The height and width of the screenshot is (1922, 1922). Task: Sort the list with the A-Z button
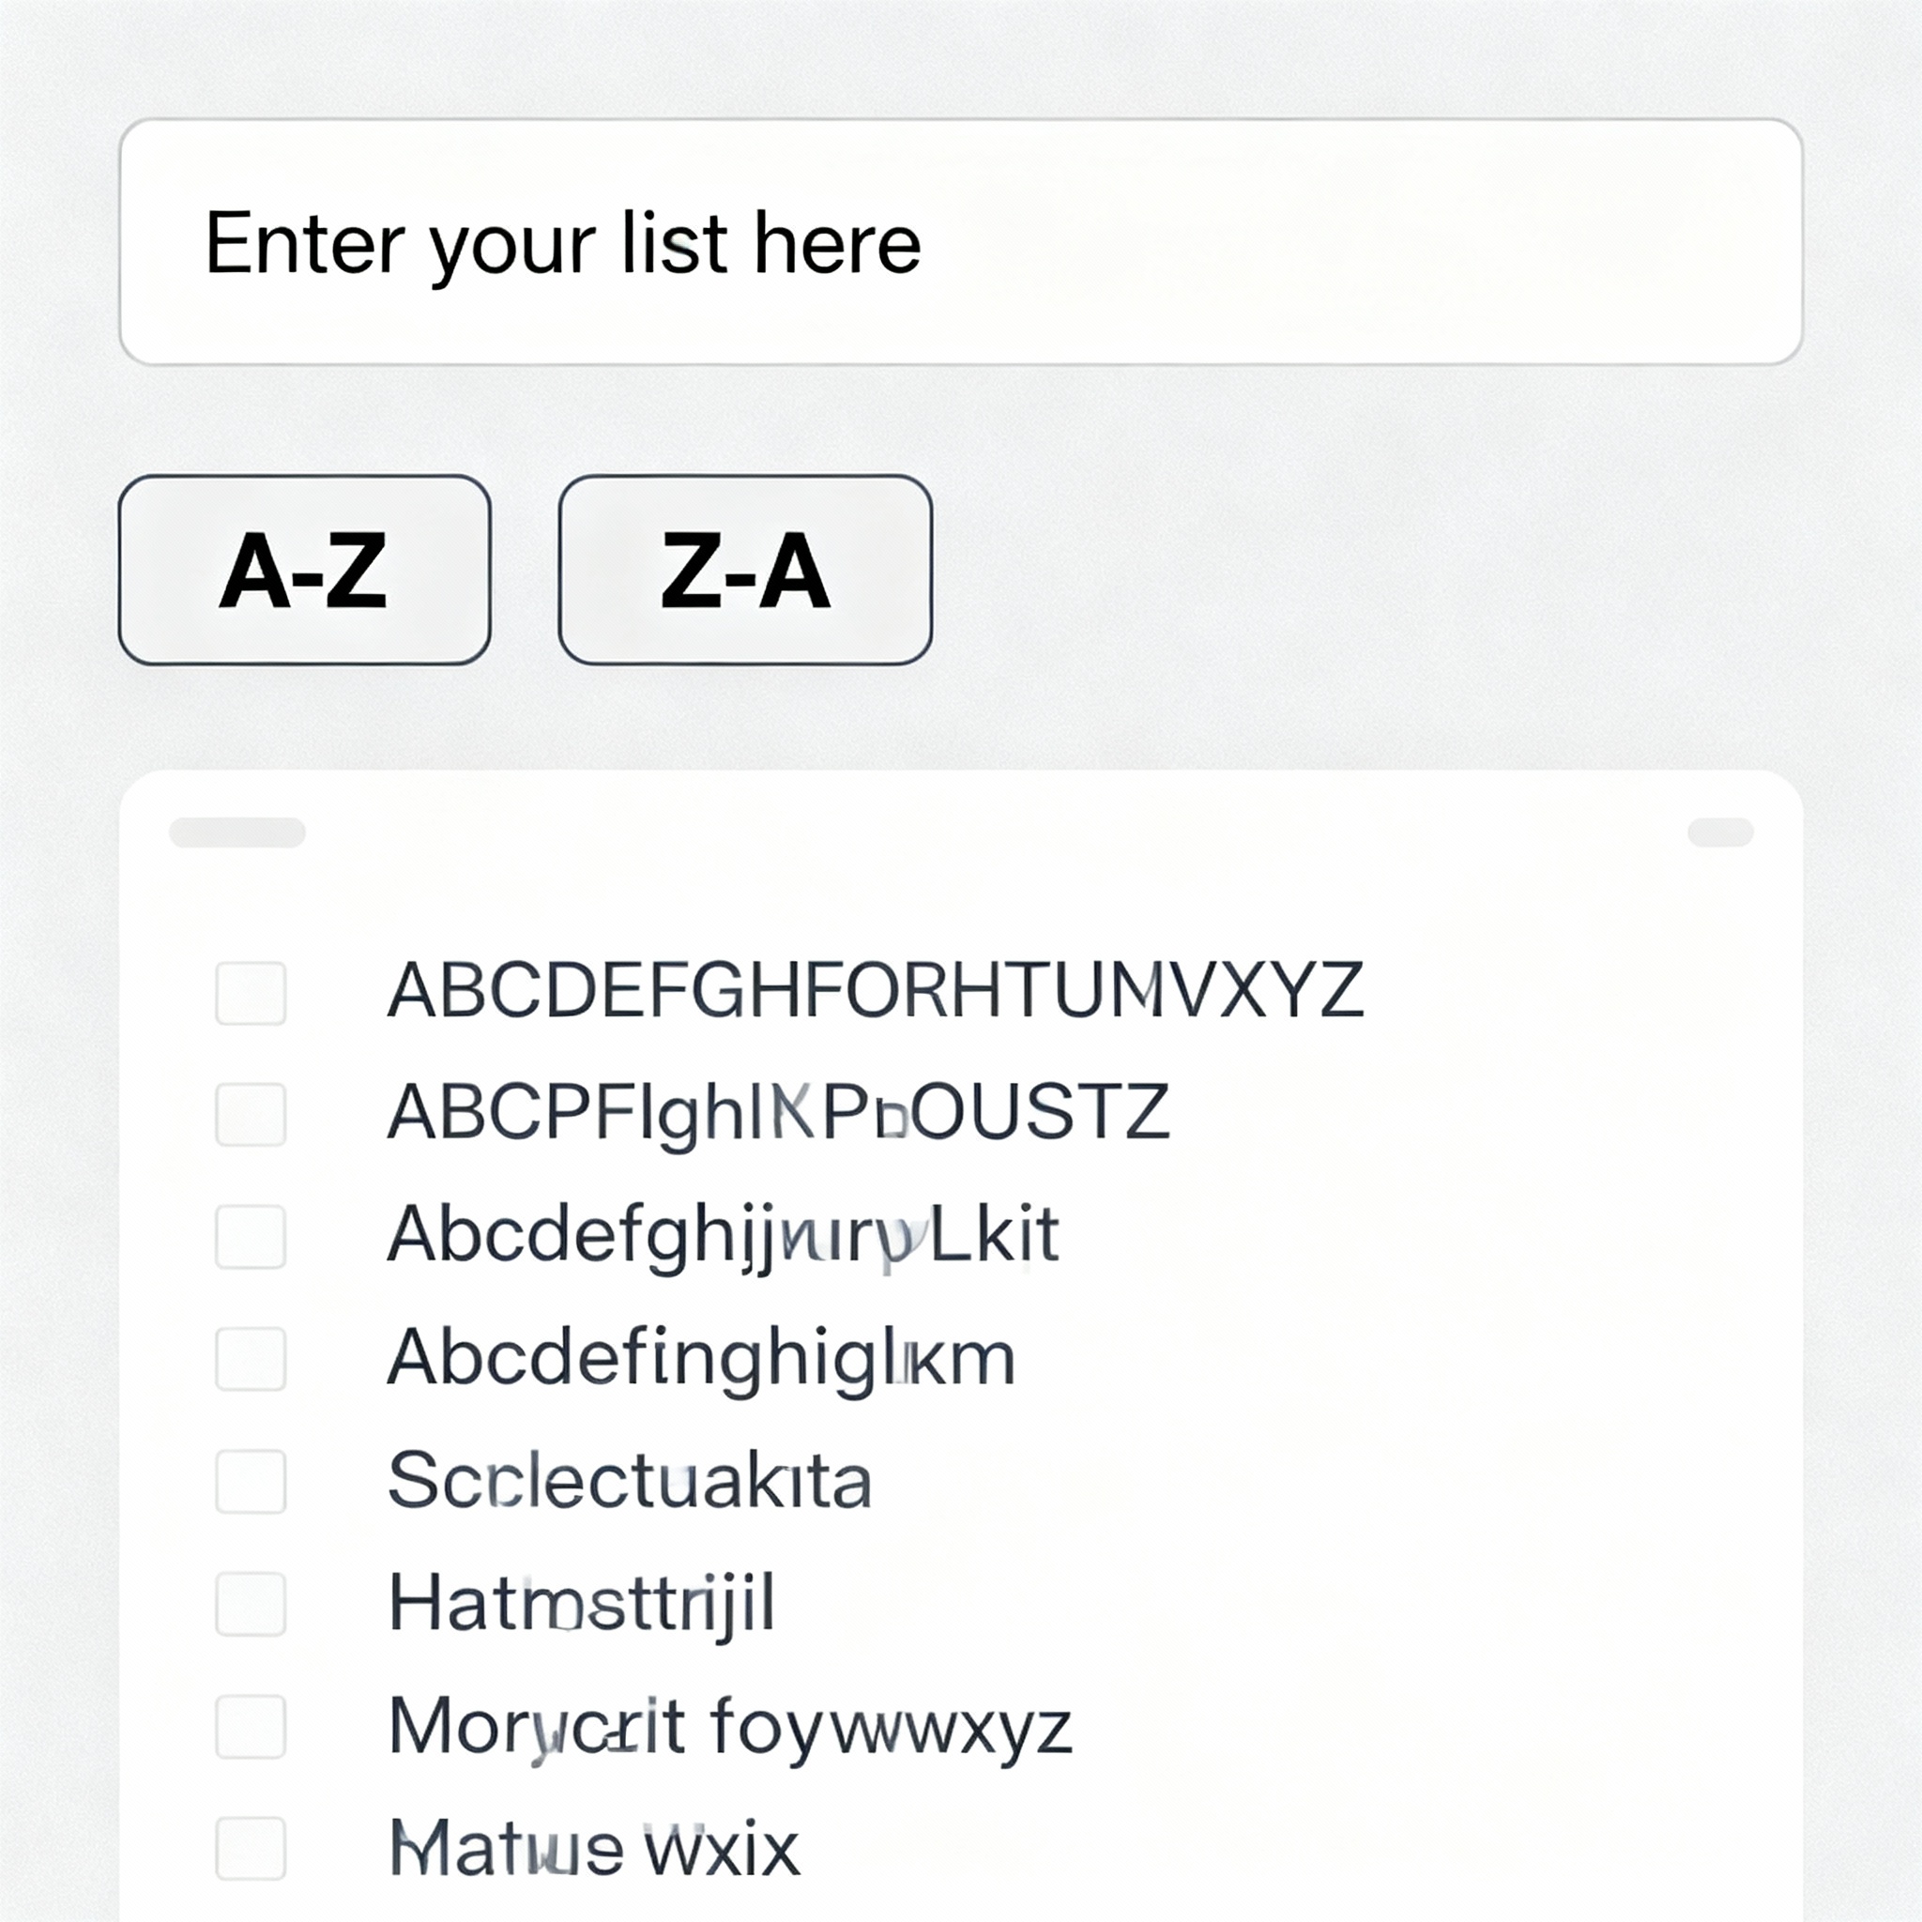(x=304, y=570)
